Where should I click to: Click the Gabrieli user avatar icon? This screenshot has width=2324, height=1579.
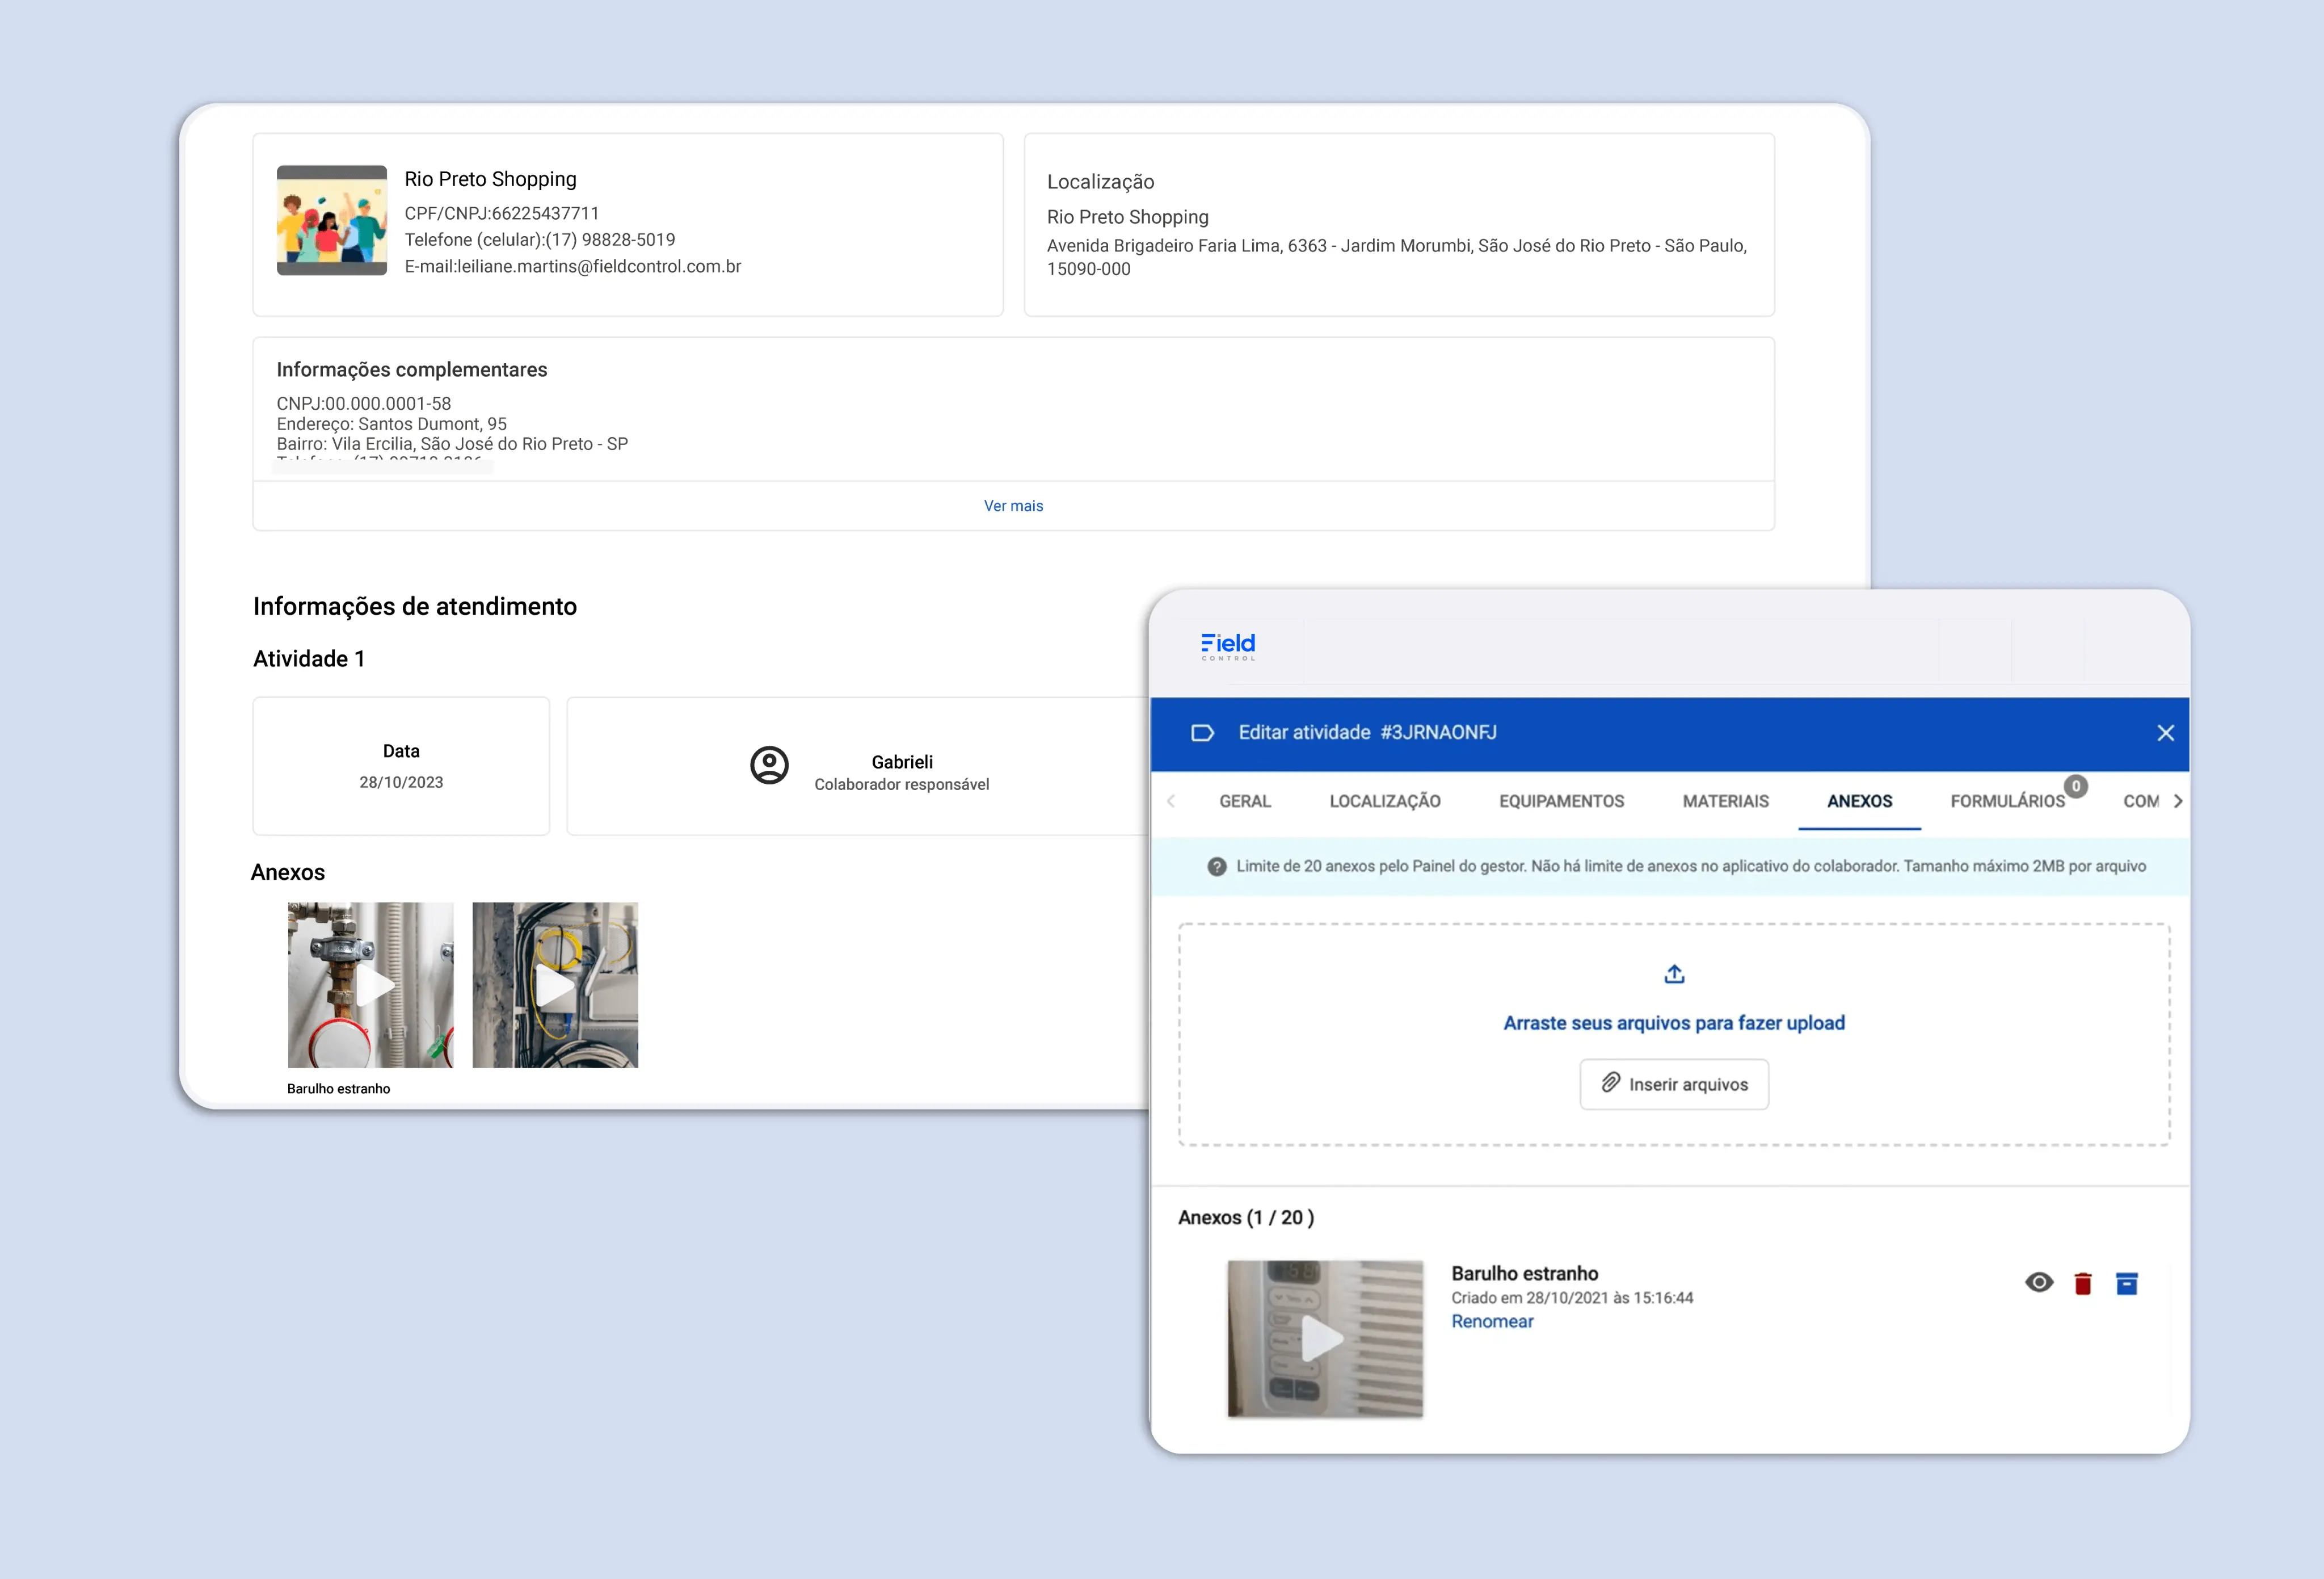(769, 766)
